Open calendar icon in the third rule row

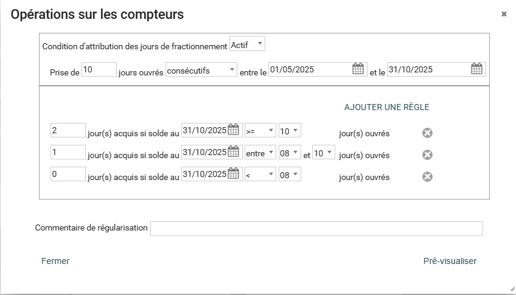click(234, 174)
